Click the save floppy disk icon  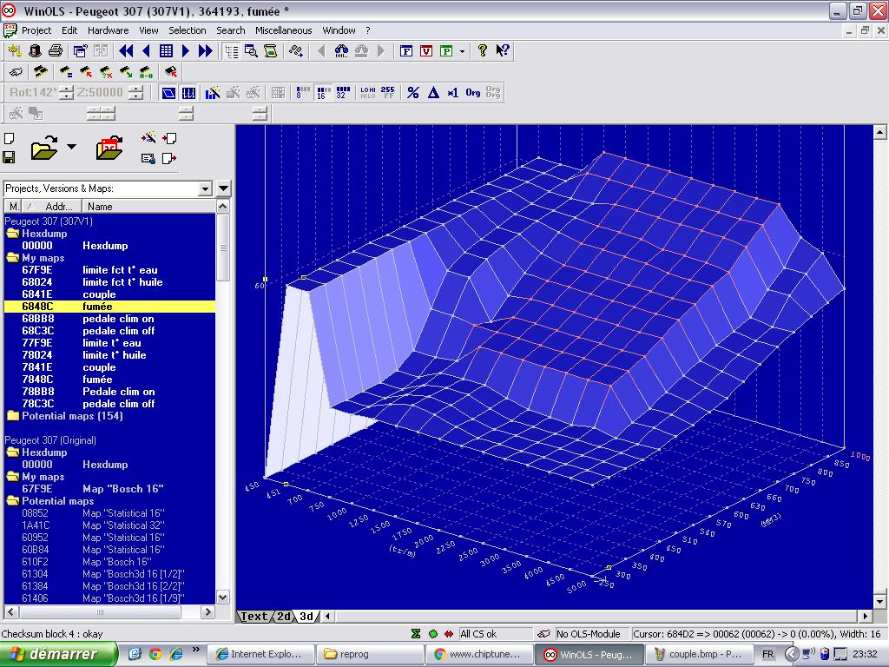click(9, 157)
